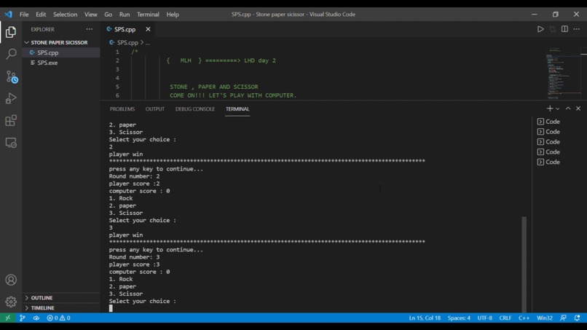Screen dimensions: 587x330
Task: Maximize the panel with up chevron
Action: (568, 109)
